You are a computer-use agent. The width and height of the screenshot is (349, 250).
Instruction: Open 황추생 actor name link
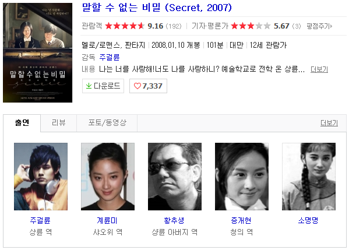point(174,220)
